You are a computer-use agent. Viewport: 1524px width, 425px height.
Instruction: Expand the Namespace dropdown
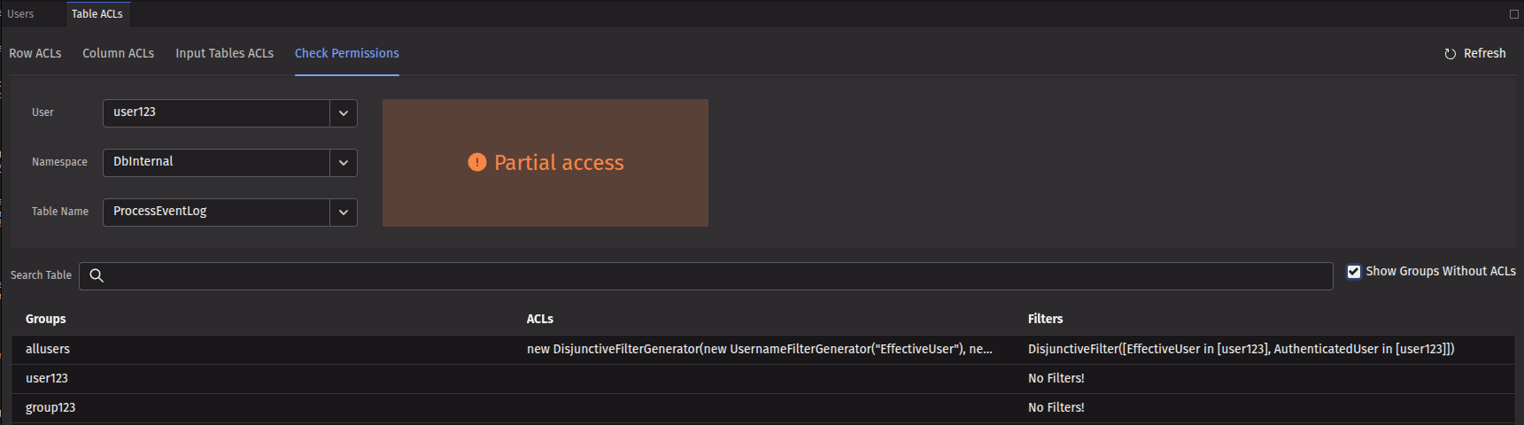tap(344, 163)
